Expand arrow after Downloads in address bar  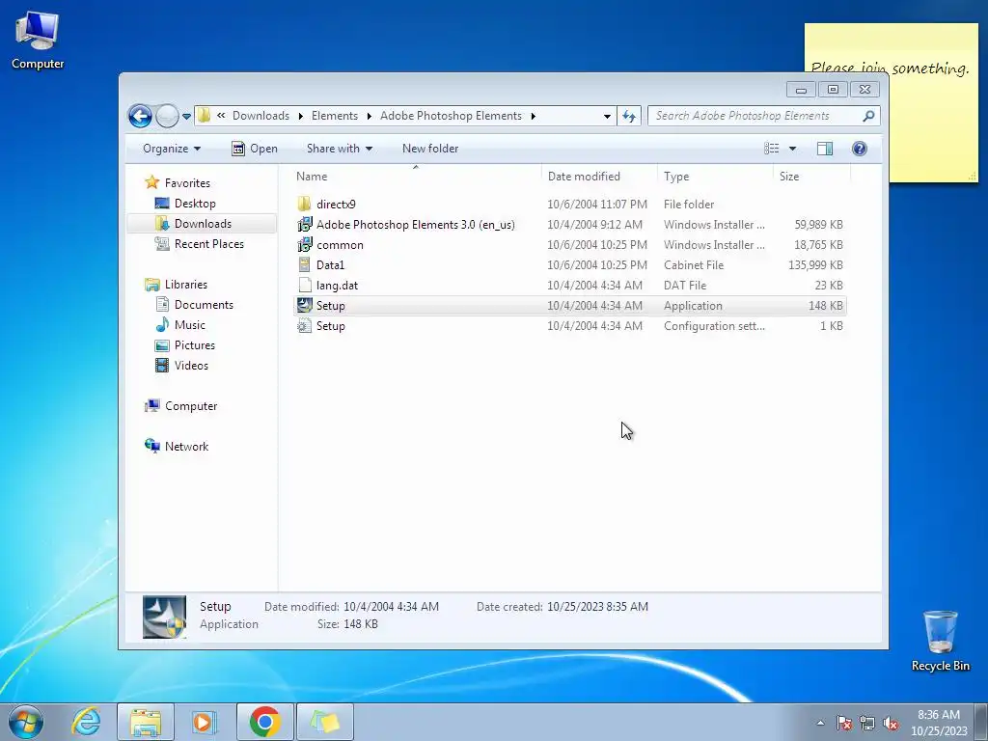(301, 116)
